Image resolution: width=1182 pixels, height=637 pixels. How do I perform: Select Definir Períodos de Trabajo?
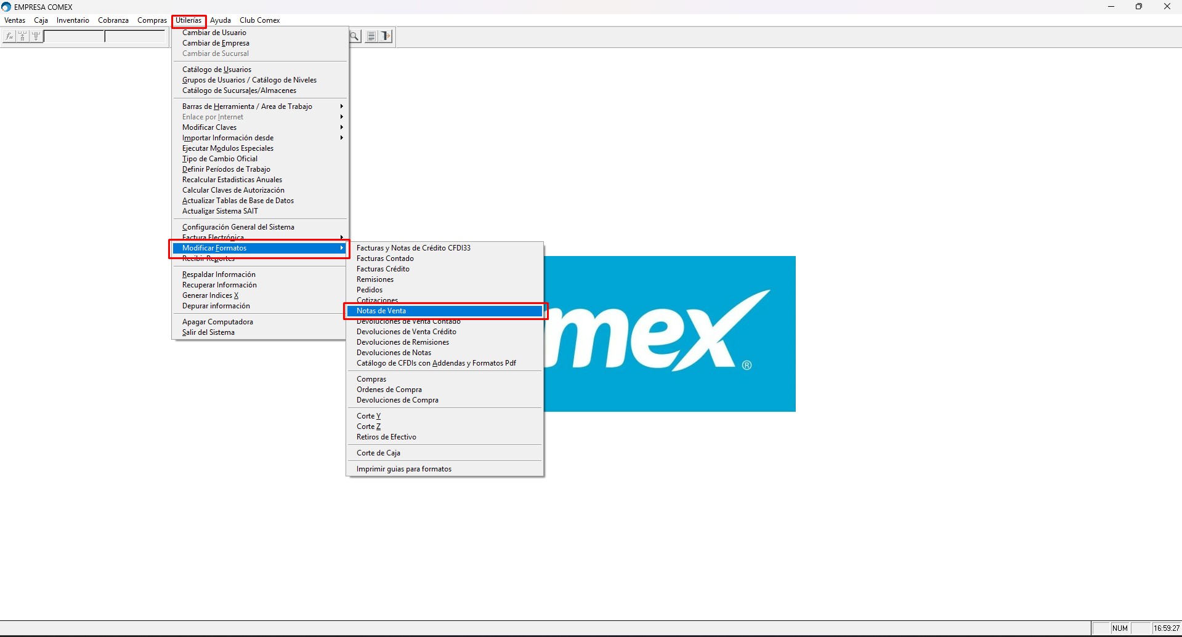click(x=260, y=169)
